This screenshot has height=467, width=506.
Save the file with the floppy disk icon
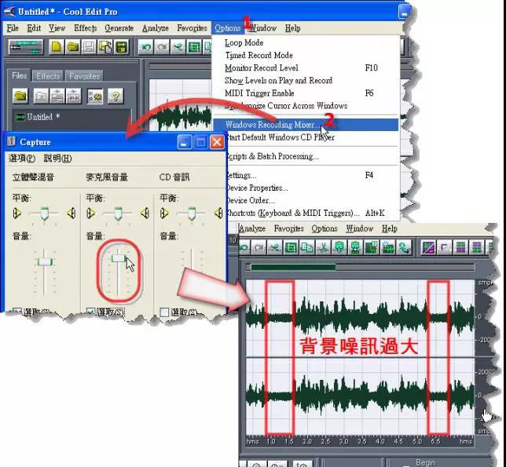[89, 47]
